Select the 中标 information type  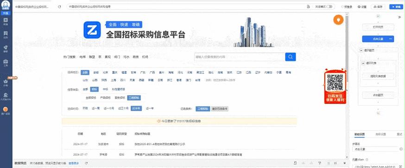click(105, 89)
